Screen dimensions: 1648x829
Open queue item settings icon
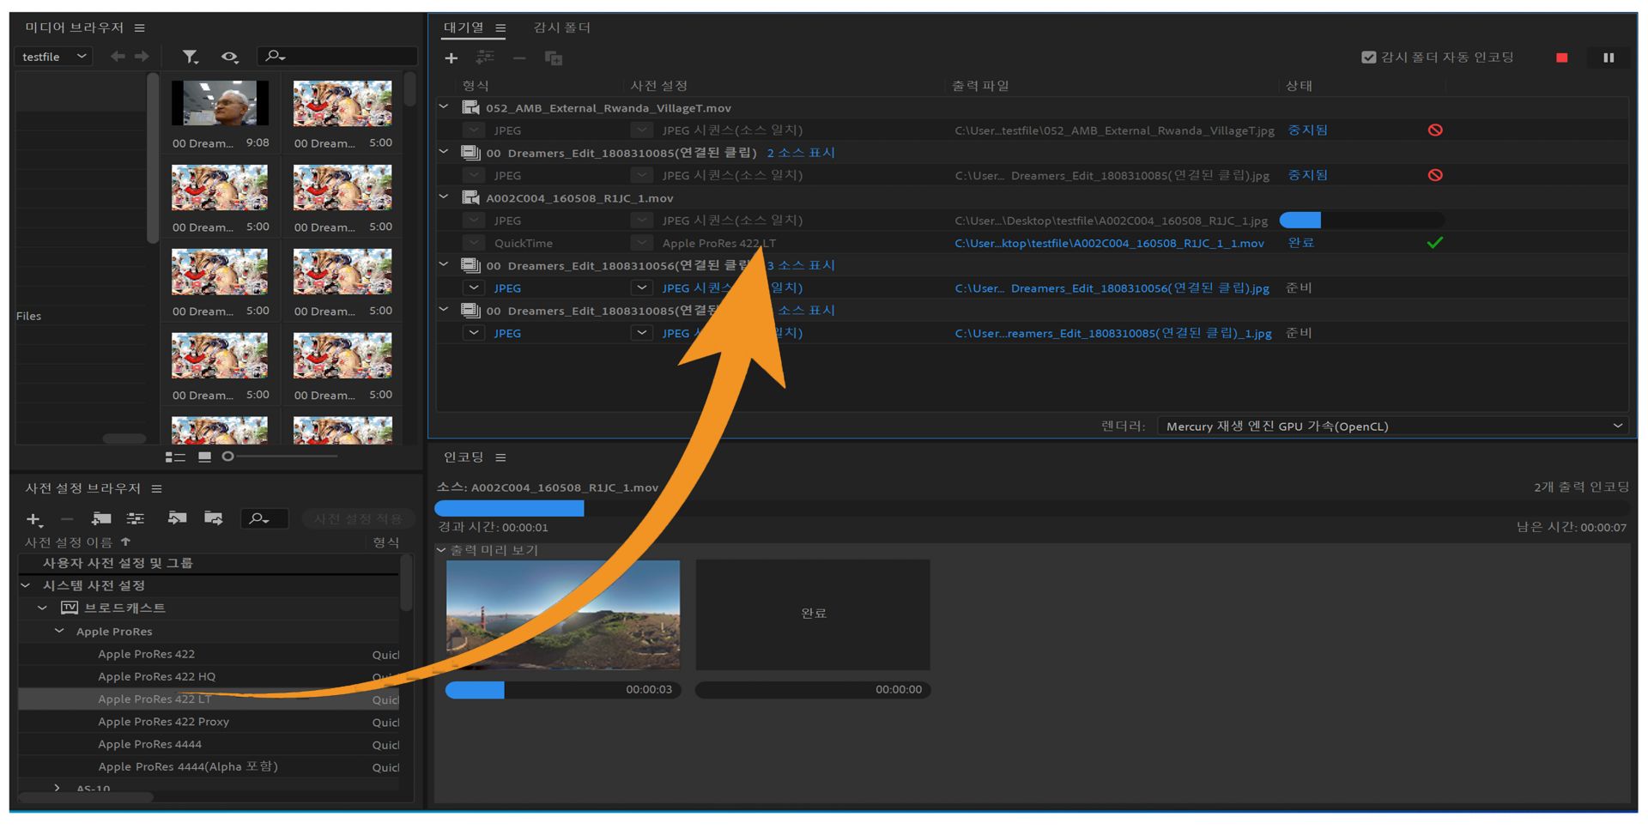tap(485, 57)
